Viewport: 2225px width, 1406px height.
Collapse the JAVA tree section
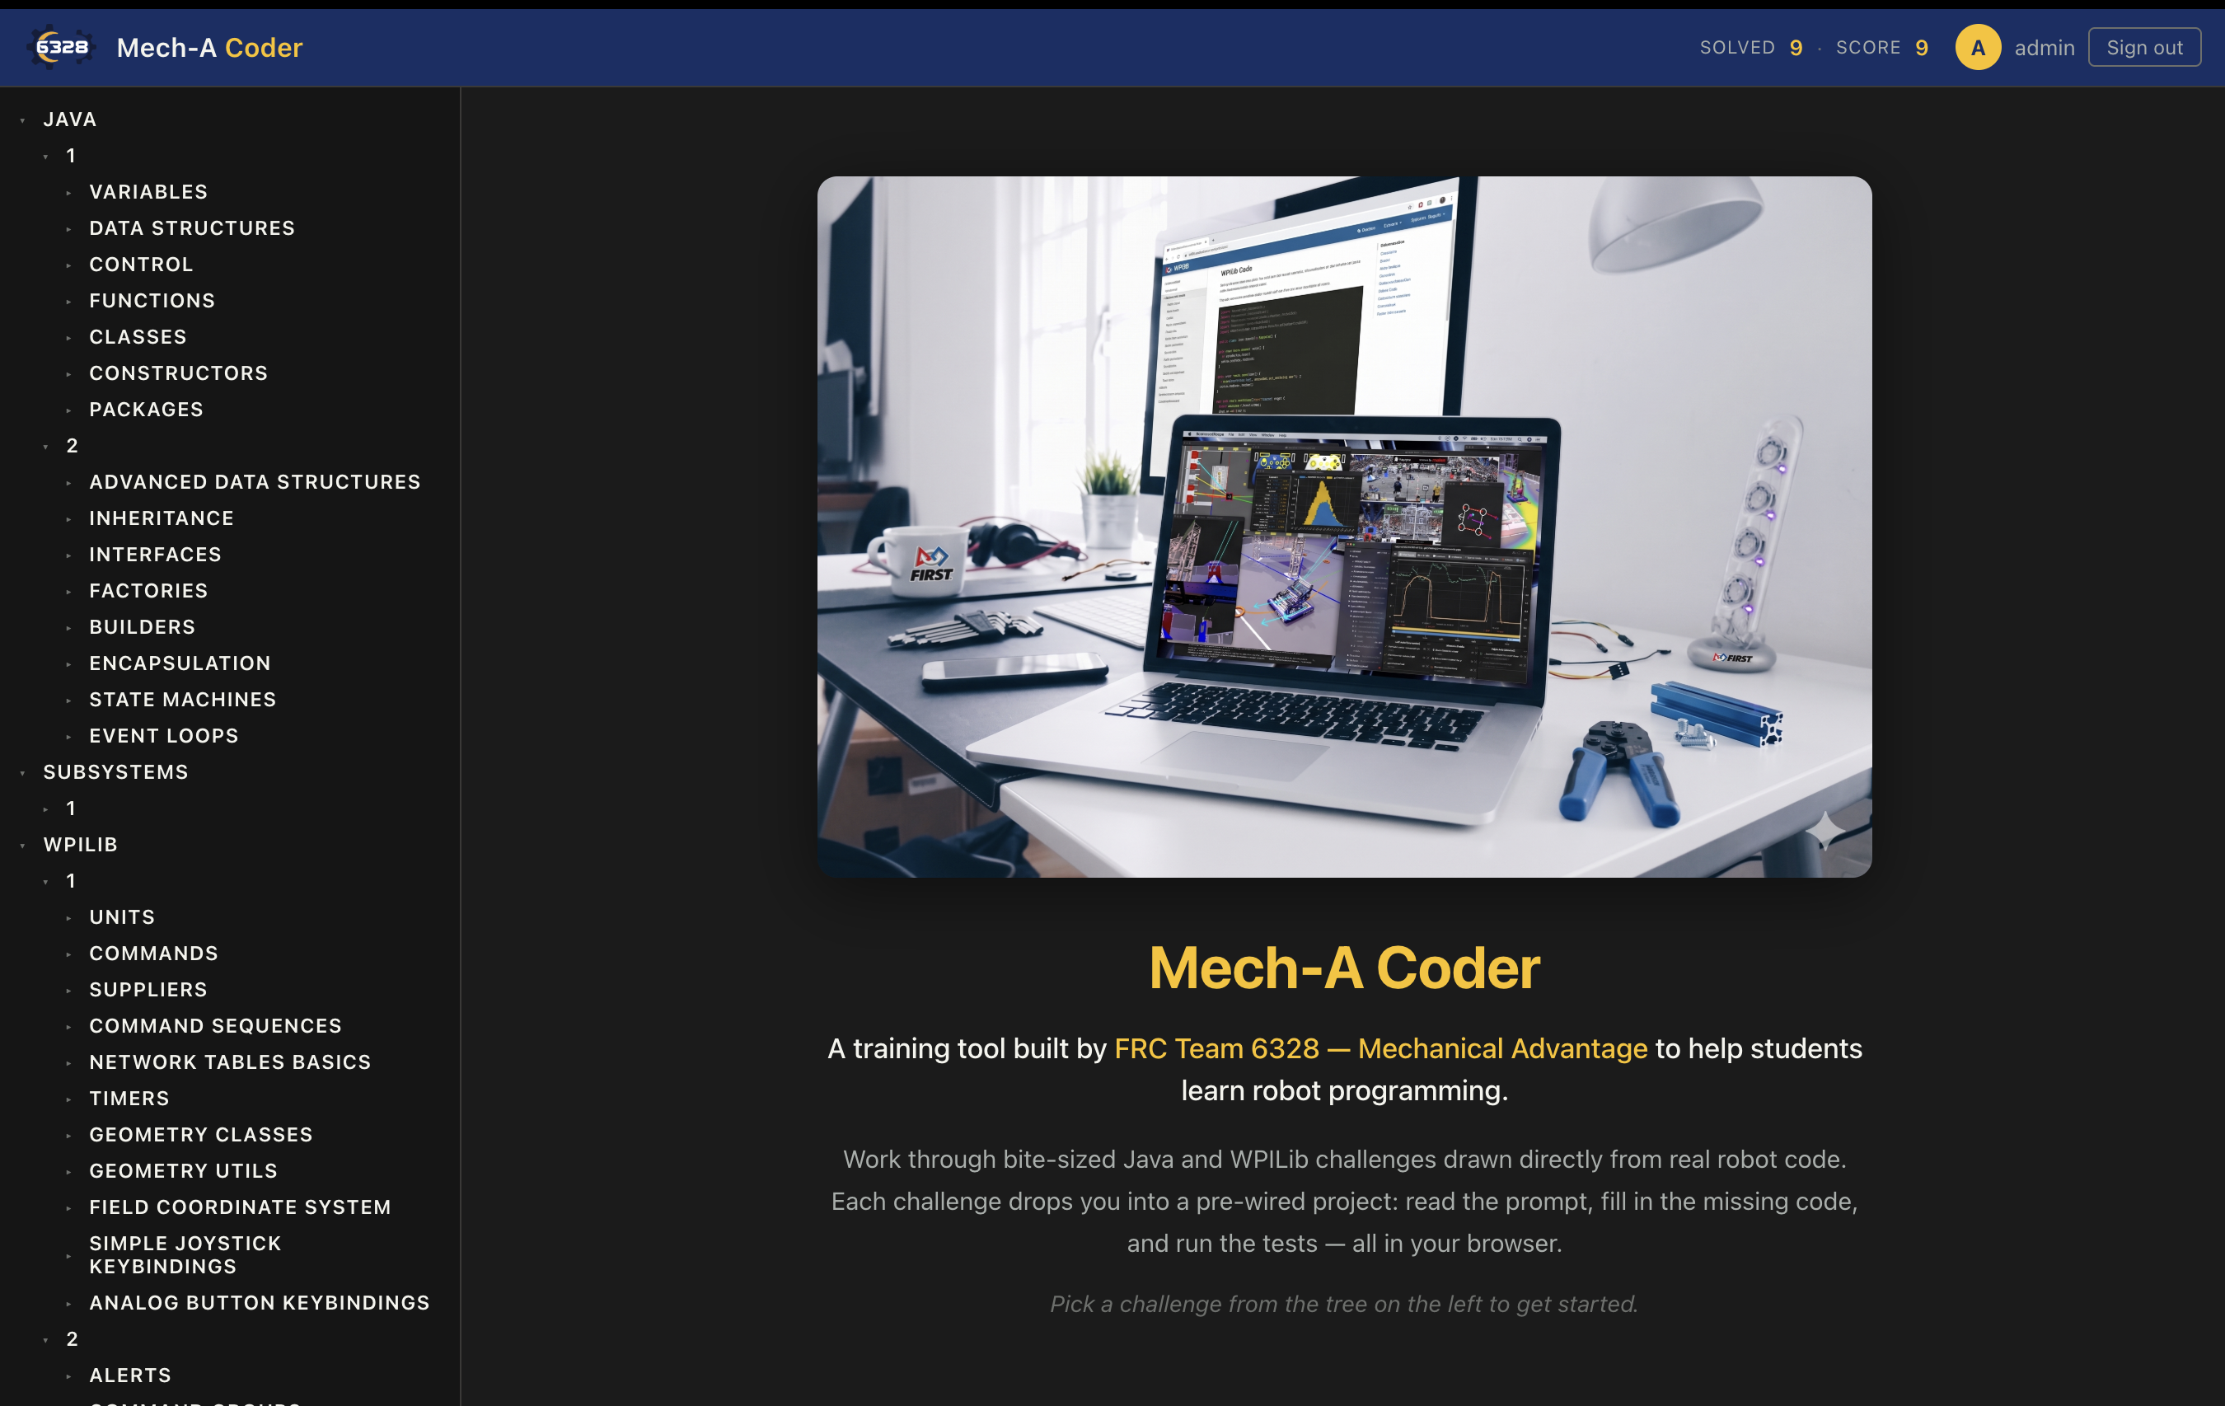(69, 120)
